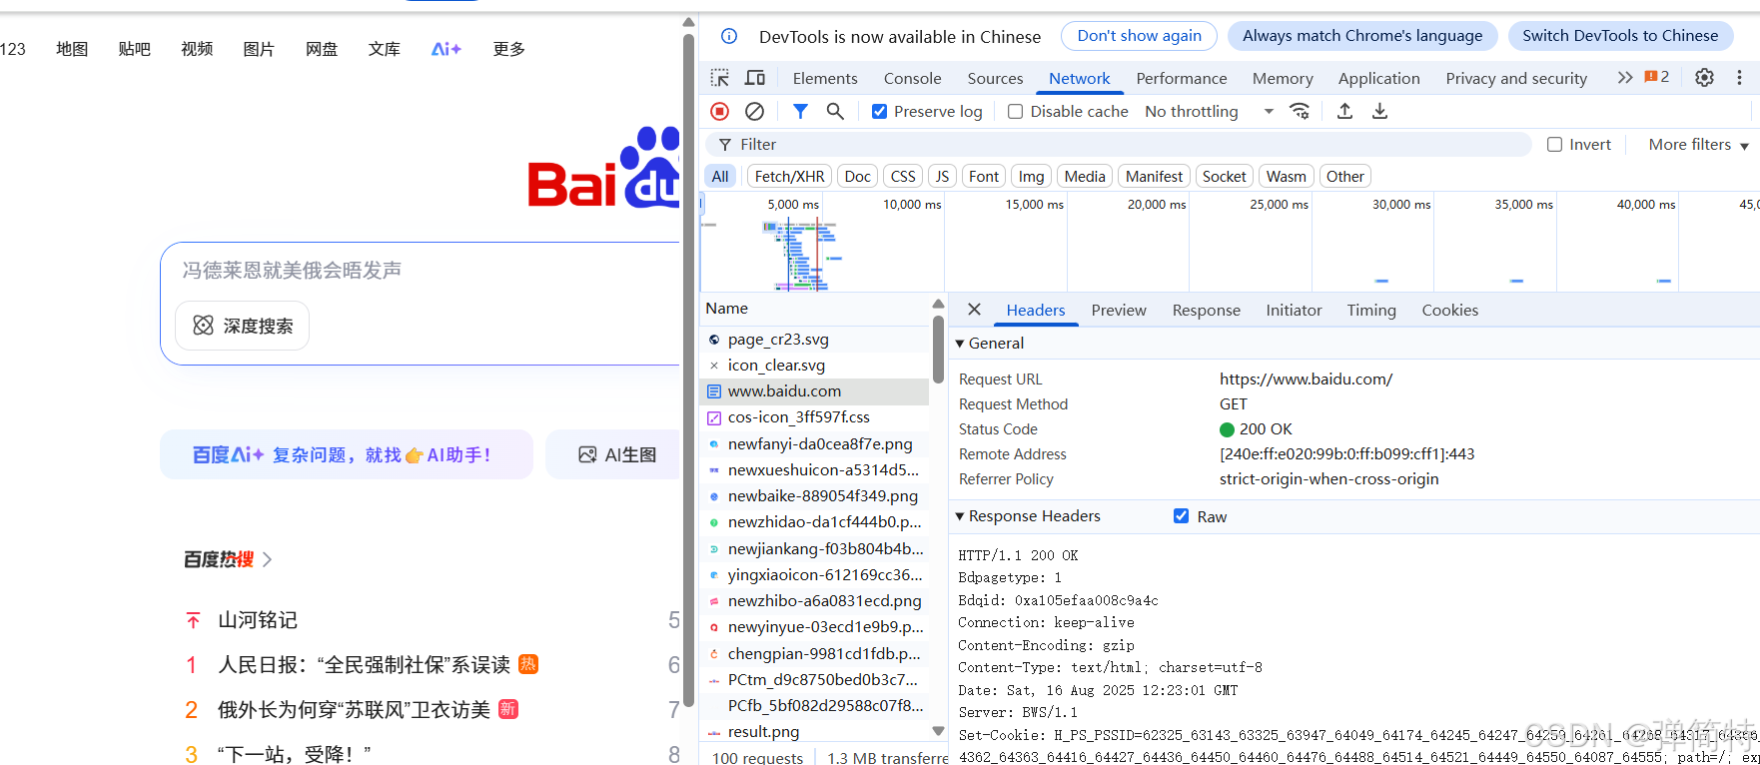
Task: Click the 热 badge on trending item
Action: coord(528,664)
